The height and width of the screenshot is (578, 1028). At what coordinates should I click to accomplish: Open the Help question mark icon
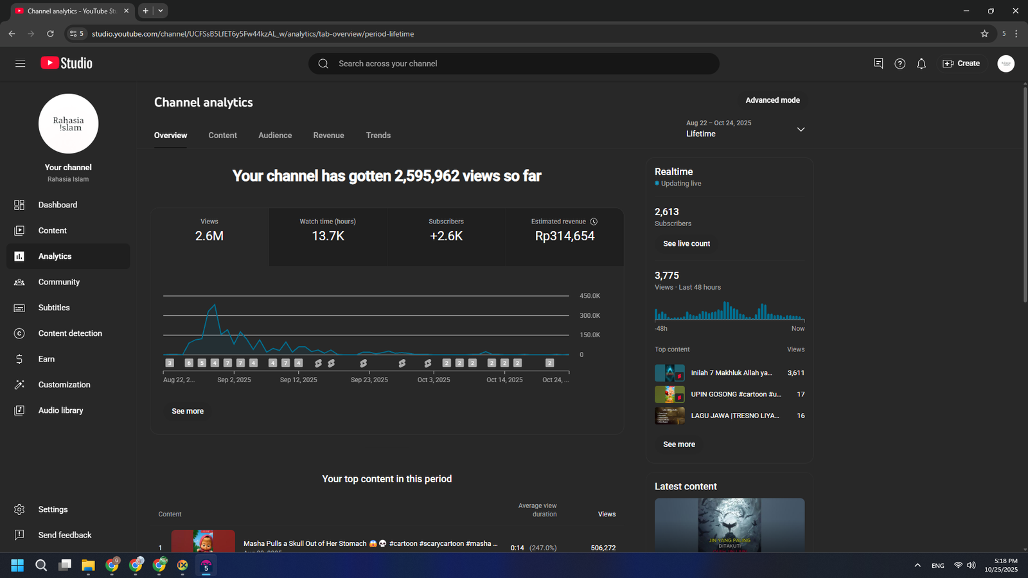pos(900,64)
